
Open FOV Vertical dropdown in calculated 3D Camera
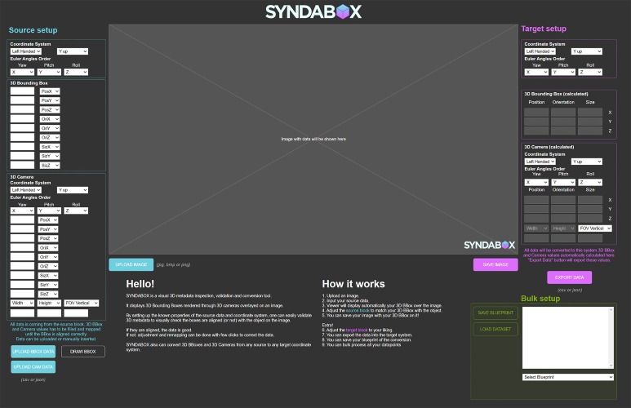coord(595,228)
